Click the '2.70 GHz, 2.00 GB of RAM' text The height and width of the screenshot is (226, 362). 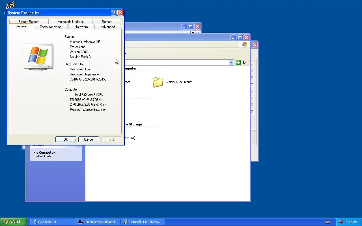[x=88, y=105]
